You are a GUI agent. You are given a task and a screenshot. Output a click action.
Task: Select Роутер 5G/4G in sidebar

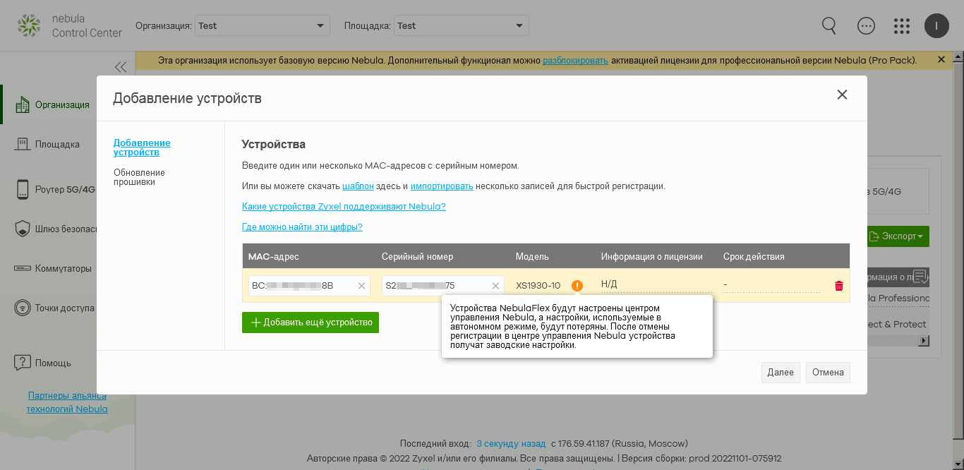coord(65,189)
